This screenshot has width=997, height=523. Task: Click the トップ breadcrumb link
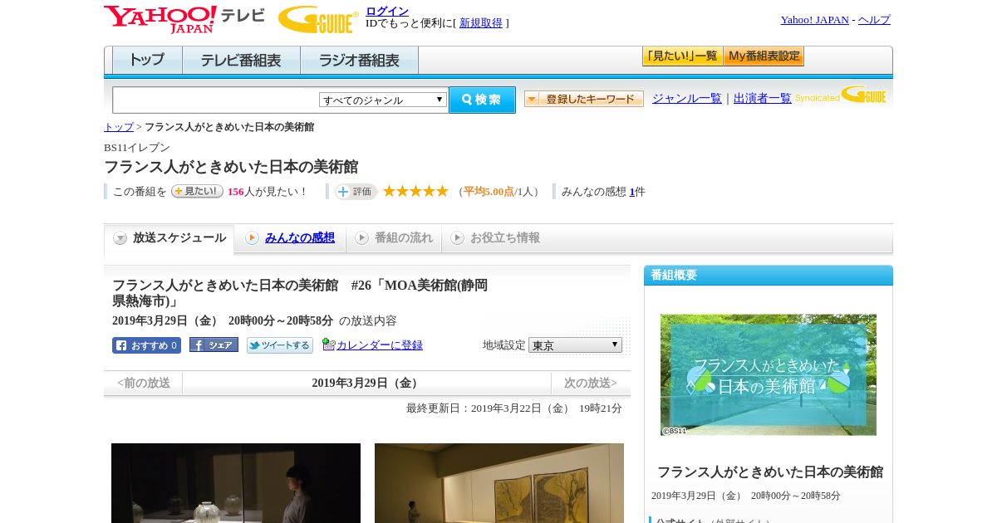point(119,127)
